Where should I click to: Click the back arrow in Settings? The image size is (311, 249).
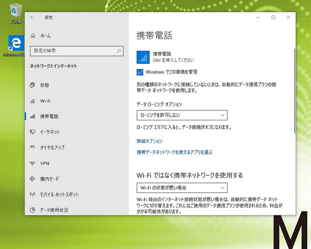click(32, 17)
